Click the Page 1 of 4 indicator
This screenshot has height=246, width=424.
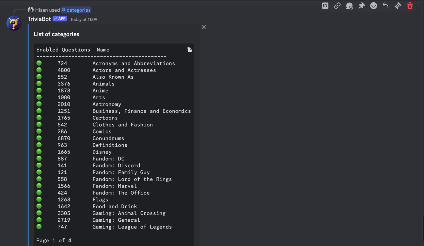(54, 240)
